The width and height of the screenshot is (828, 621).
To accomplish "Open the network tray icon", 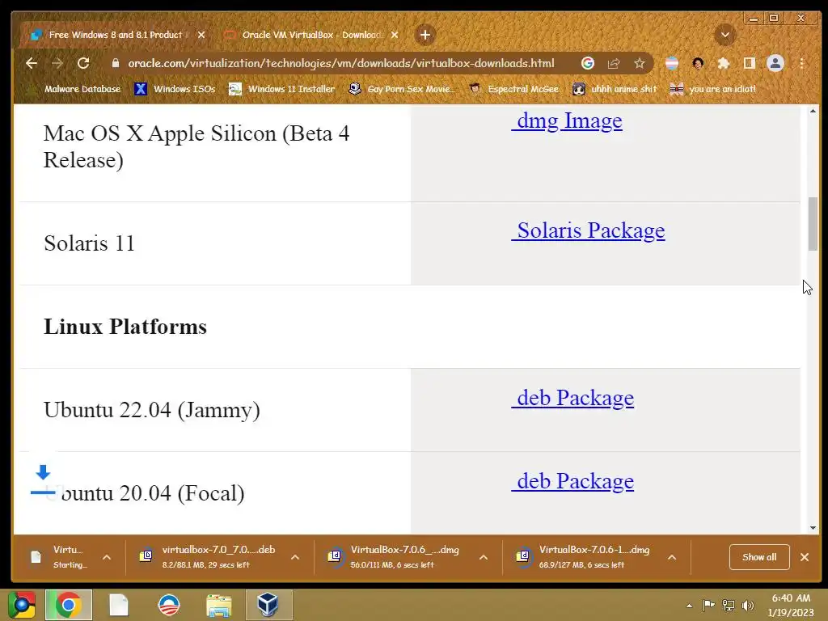I will point(729,606).
